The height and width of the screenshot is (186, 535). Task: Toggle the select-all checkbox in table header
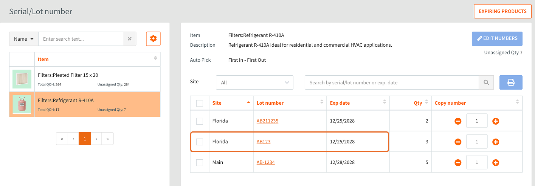200,103
